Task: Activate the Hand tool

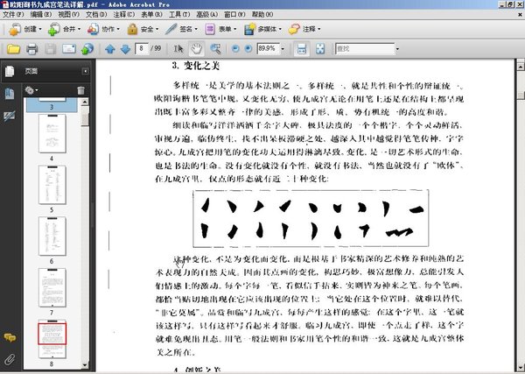Action: (x=197, y=49)
